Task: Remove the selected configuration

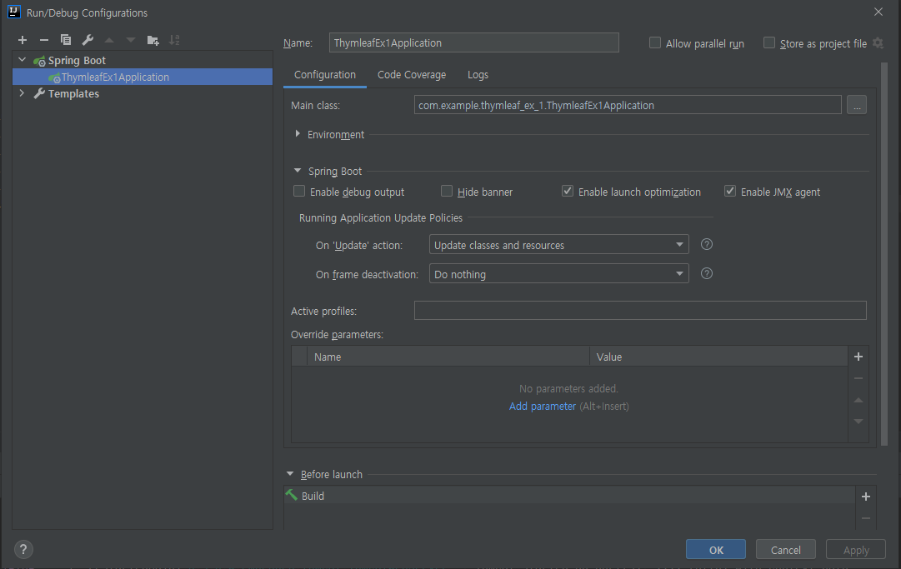Action: tap(43, 40)
